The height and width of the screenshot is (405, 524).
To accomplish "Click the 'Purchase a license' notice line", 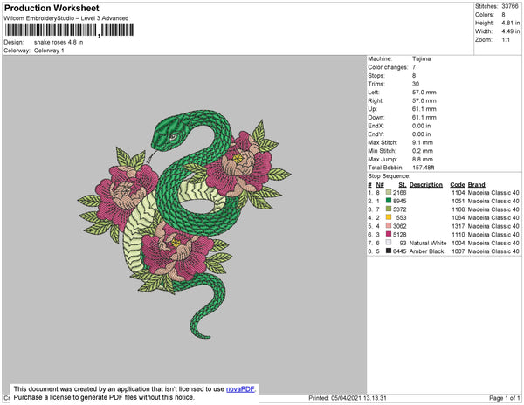I will pyautogui.click(x=104, y=397).
